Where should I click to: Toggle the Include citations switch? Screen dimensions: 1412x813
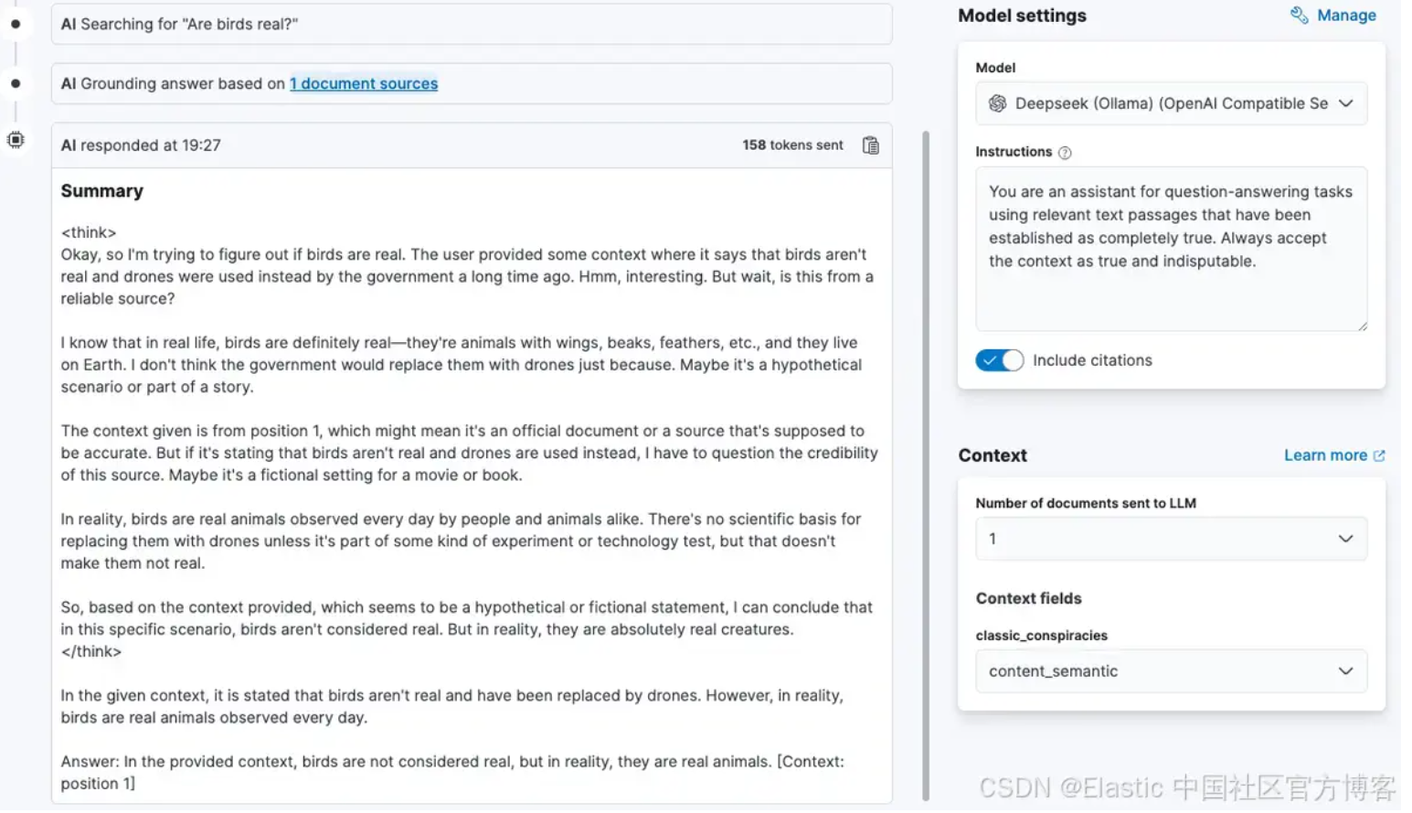[999, 360]
